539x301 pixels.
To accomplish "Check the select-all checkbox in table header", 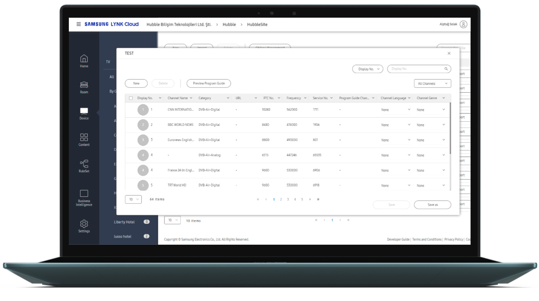I will (131, 98).
